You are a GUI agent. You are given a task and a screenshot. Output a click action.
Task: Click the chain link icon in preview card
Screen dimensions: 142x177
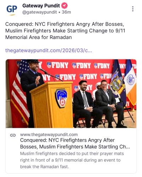tap(13, 135)
